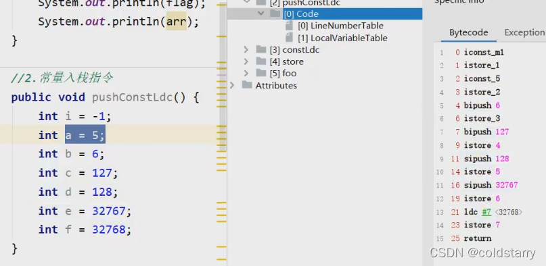
Task: Click the sipush 128 instruction
Action: coord(486,159)
